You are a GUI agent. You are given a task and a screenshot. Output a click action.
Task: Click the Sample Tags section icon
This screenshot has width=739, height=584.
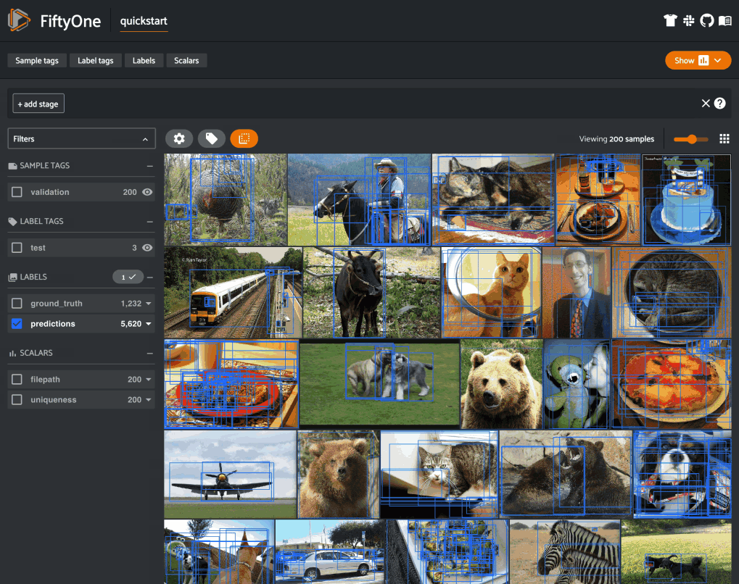click(x=13, y=166)
